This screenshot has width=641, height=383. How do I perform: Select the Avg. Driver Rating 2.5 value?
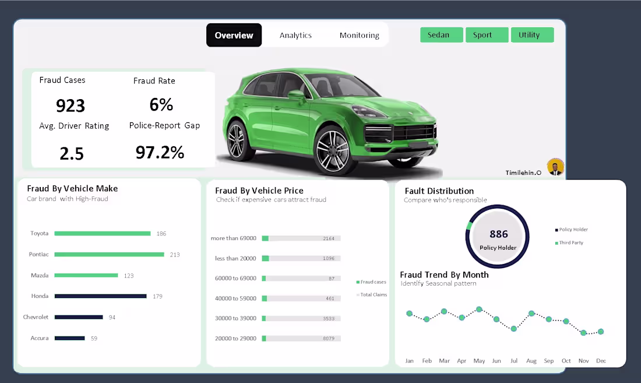click(x=72, y=154)
